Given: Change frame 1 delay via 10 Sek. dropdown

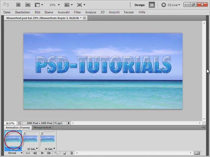Looking at the screenshot, I should click(x=15, y=149).
